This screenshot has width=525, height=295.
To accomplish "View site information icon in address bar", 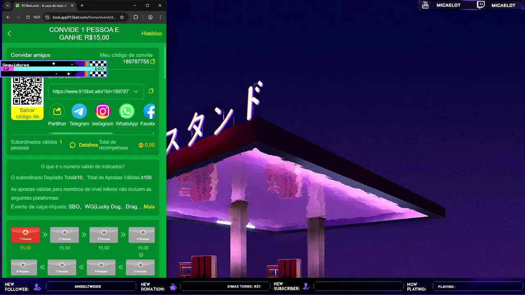I will pyautogui.click(x=47, y=17).
